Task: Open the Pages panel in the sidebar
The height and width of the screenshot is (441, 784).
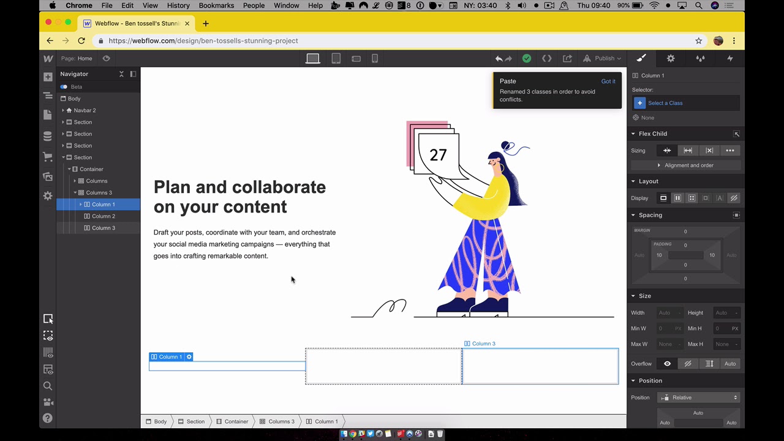Action: click(x=48, y=115)
